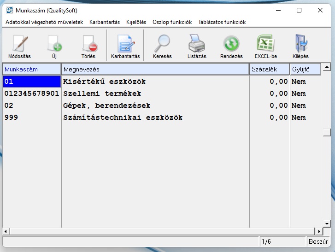The height and width of the screenshot is (252, 335).
Task: Click the vertical scrollbar down arrow
Action: (x=327, y=223)
